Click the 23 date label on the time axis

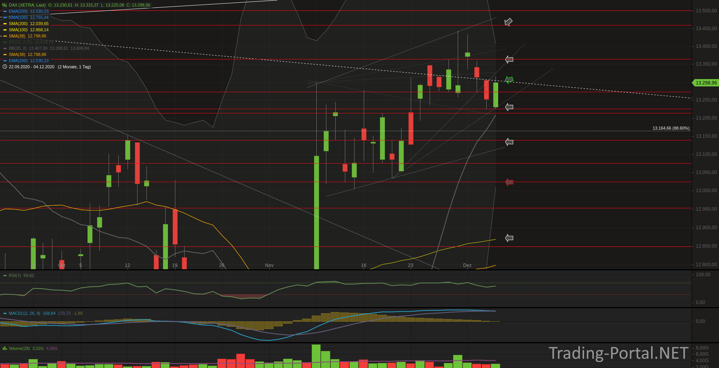411,265
